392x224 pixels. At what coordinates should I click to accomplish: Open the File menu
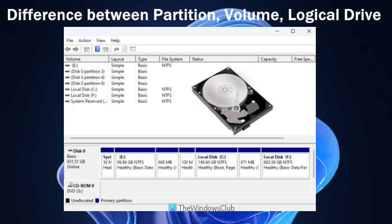70,40
